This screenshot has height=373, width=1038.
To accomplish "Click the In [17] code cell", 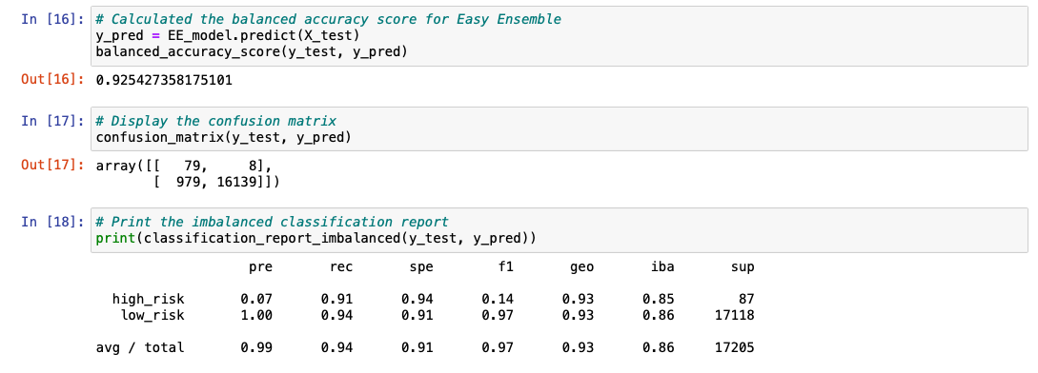I will [560, 129].
